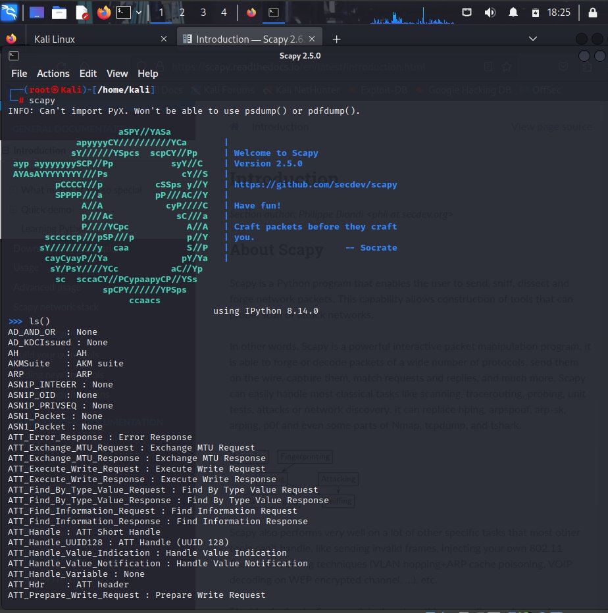
Task: Open the volume speaker tray icon
Action: pyautogui.click(x=490, y=12)
